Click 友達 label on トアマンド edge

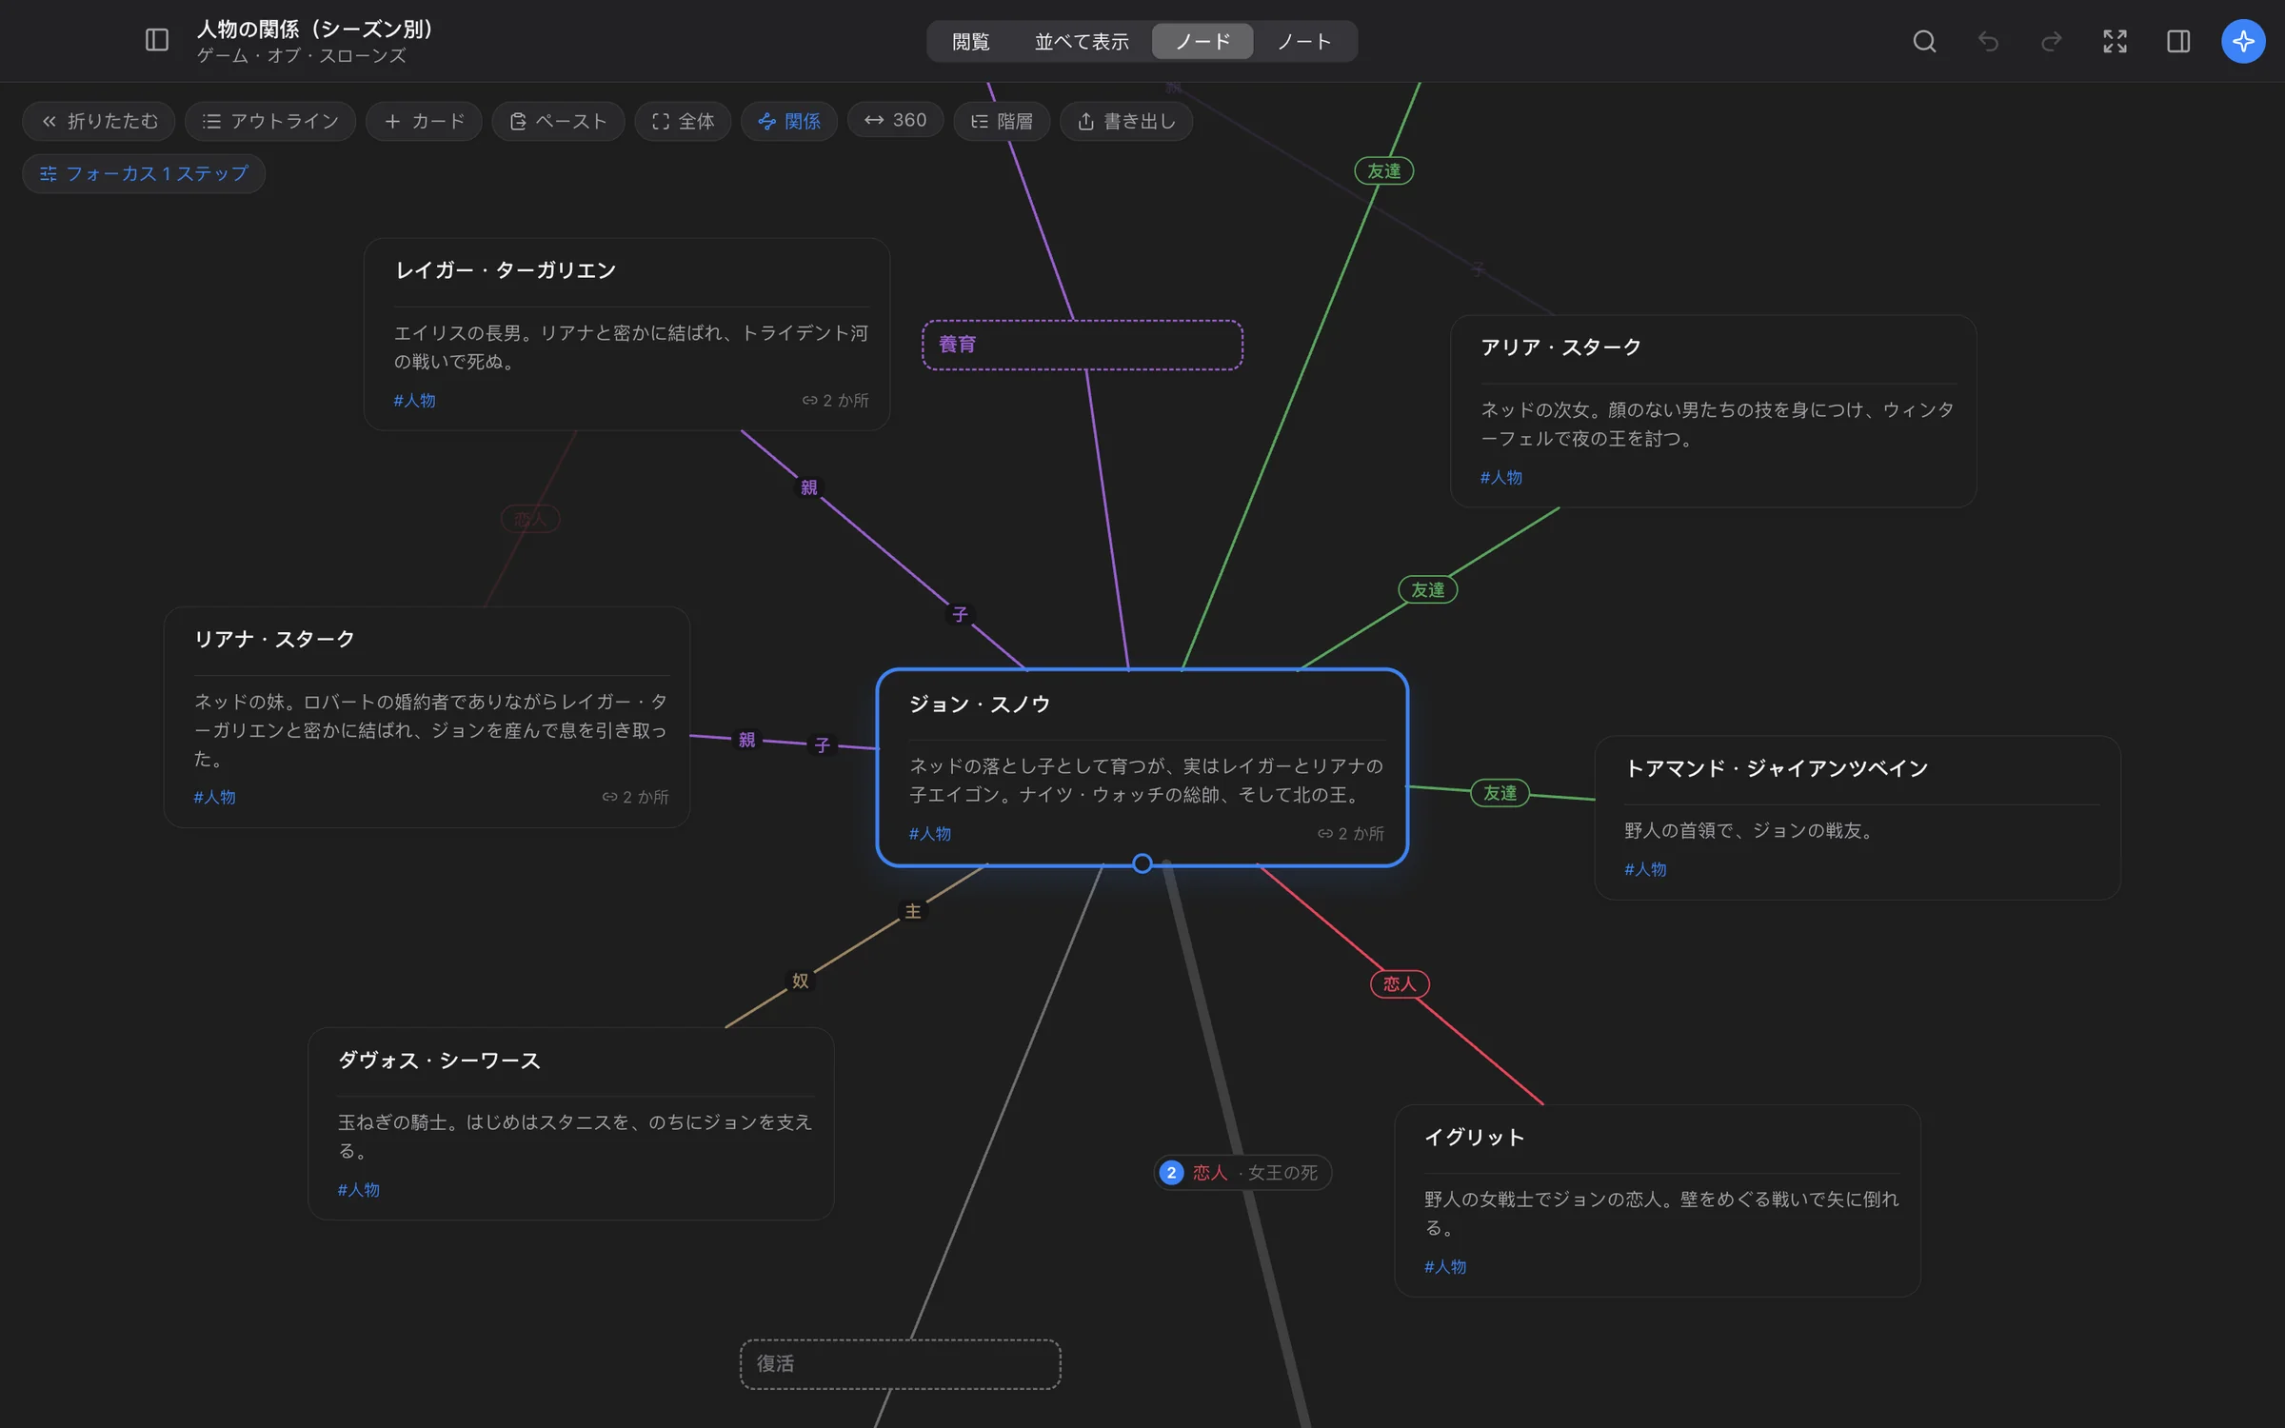[x=1500, y=792]
